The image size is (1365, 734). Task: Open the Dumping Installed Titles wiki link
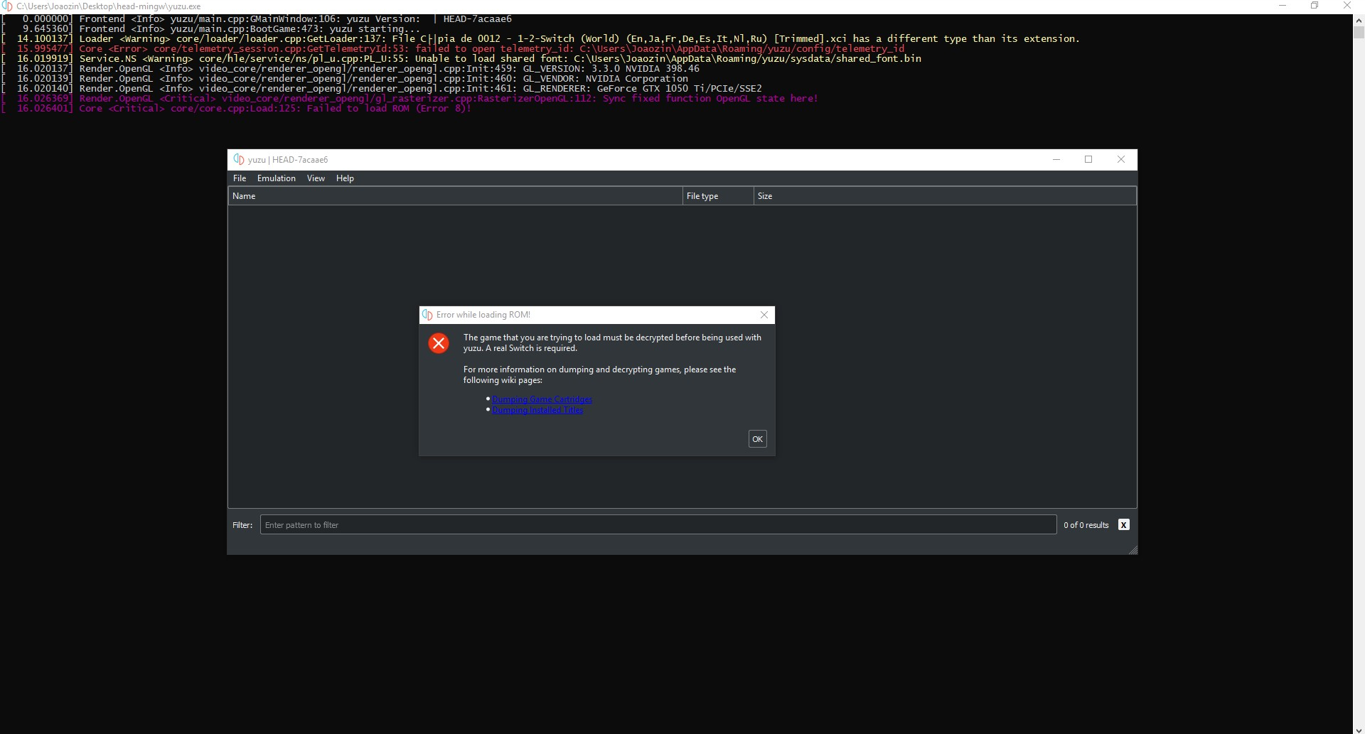(537, 410)
